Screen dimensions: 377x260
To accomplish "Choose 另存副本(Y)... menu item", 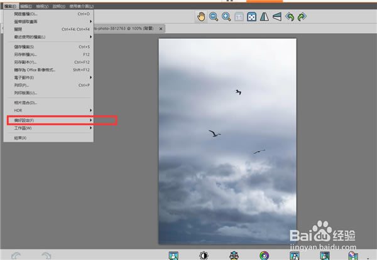I will (48, 62).
